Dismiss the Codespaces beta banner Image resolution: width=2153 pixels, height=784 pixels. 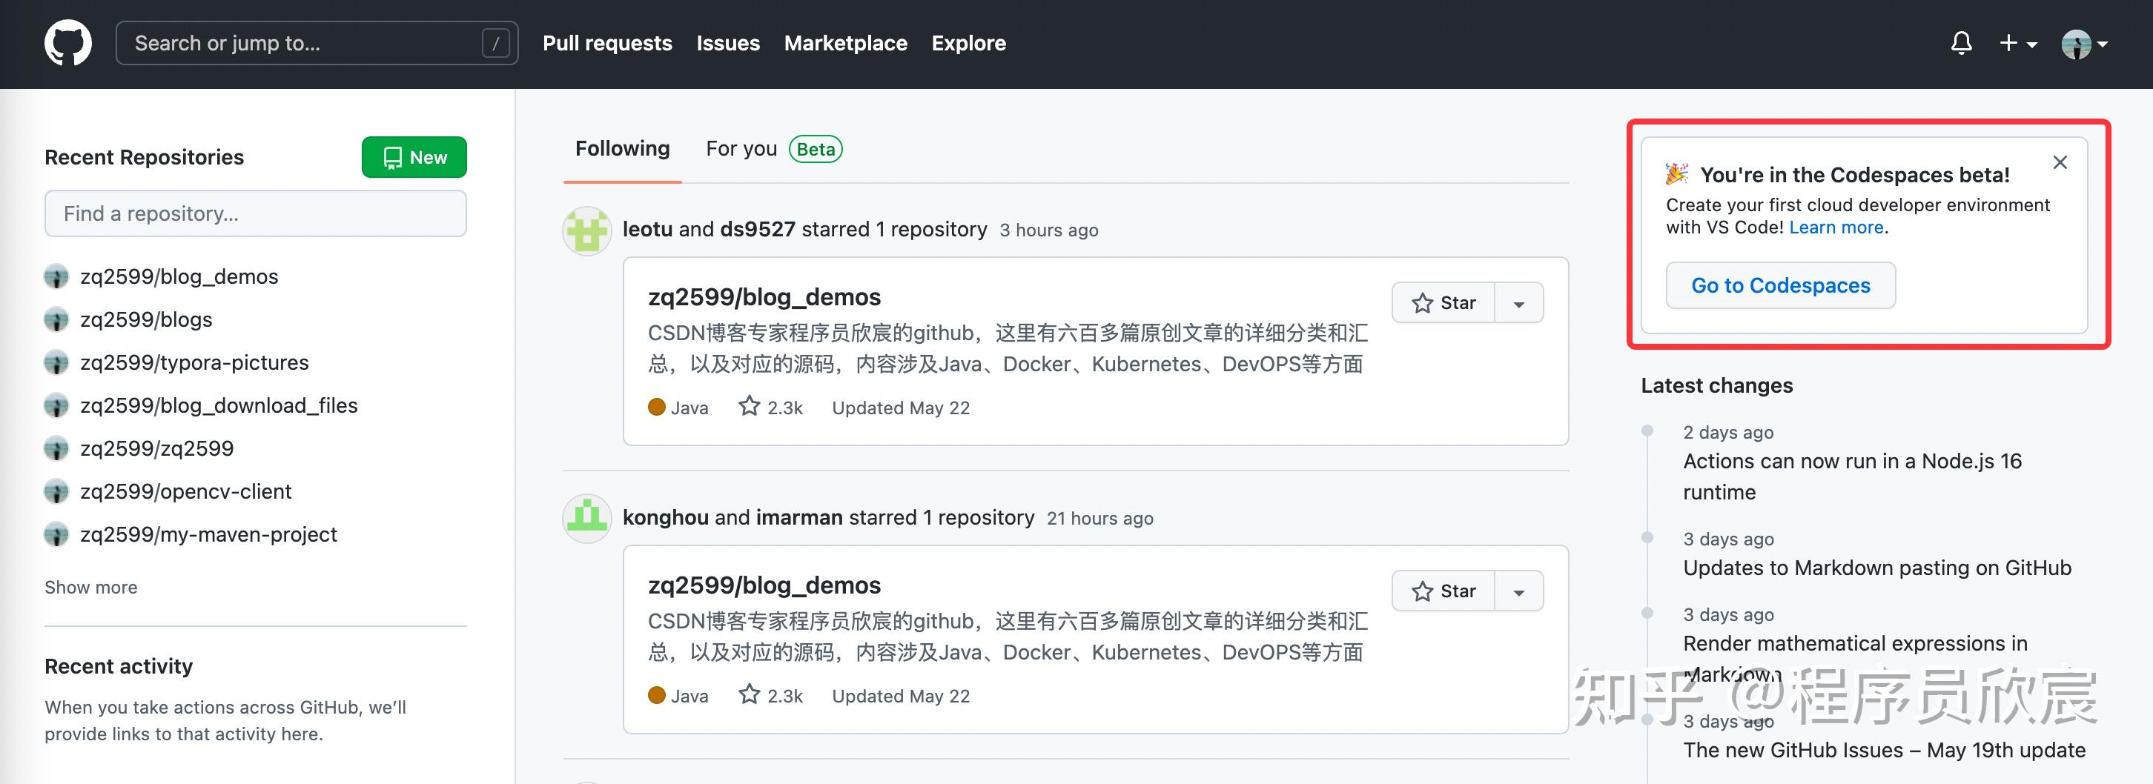[2060, 162]
